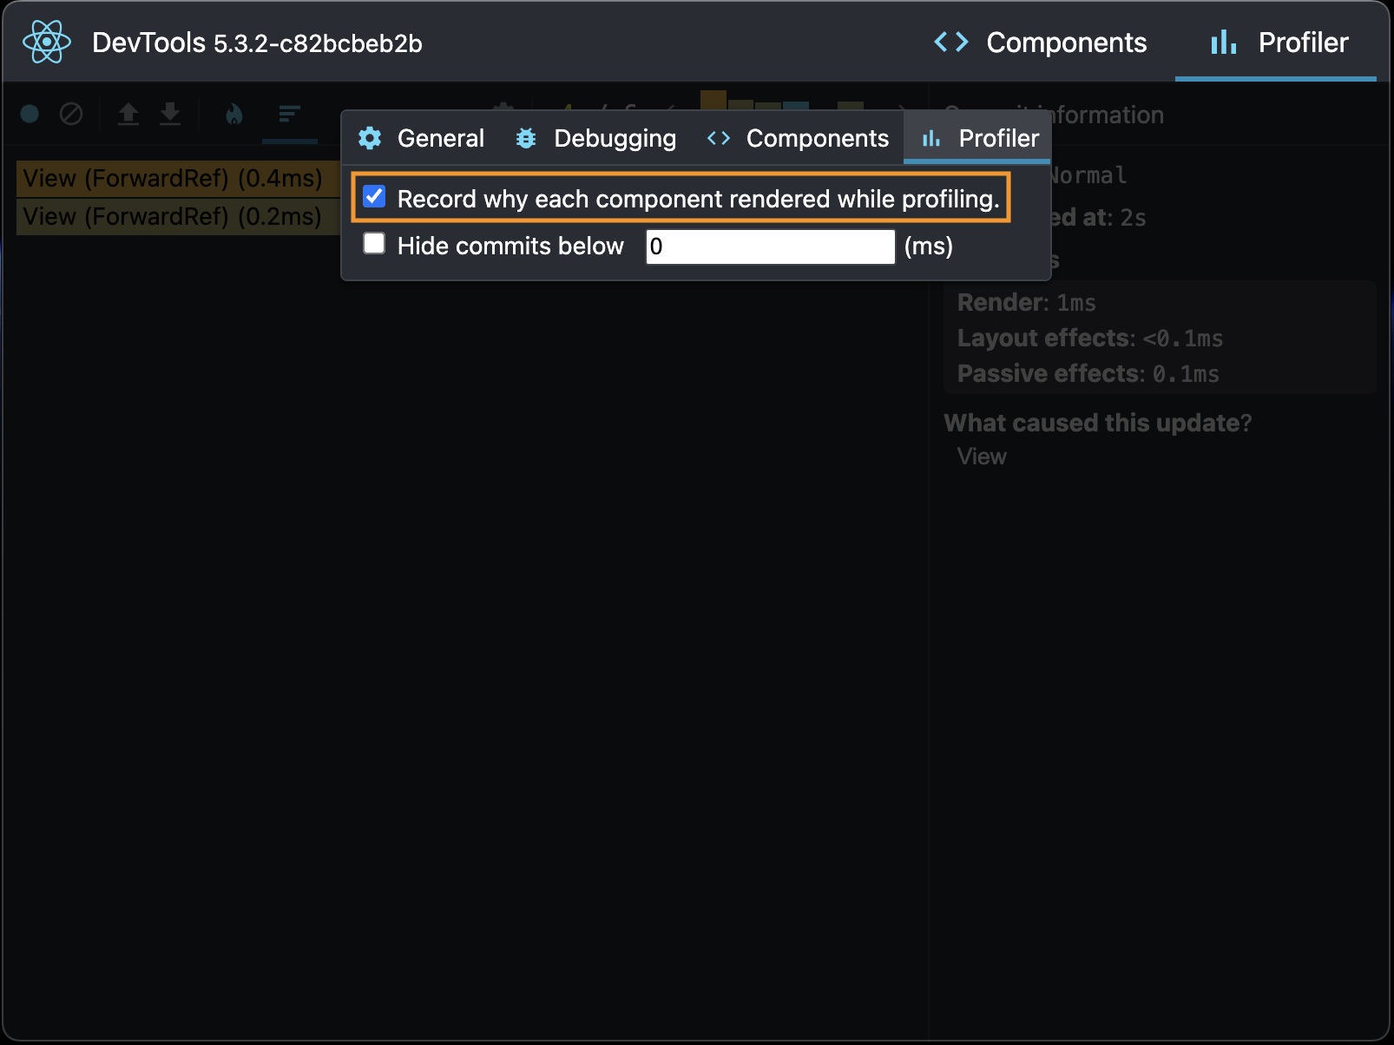The width and height of the screenshot is (1394, 1045).
Task: Uncheck Record why each component rendered
Action: tap(374, 197)
